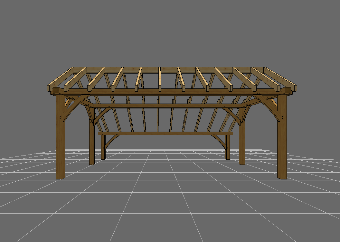Viewport: 340px width, 242px height.
Task: Click the rightmost roof rafter
Action: [x=281, y=78]
